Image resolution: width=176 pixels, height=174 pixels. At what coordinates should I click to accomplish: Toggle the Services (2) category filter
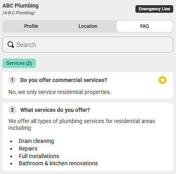(x=19, y=63)
